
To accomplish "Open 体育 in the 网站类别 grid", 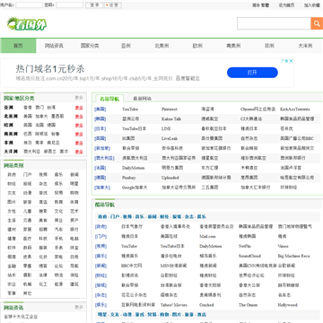I will click(74, 202).
